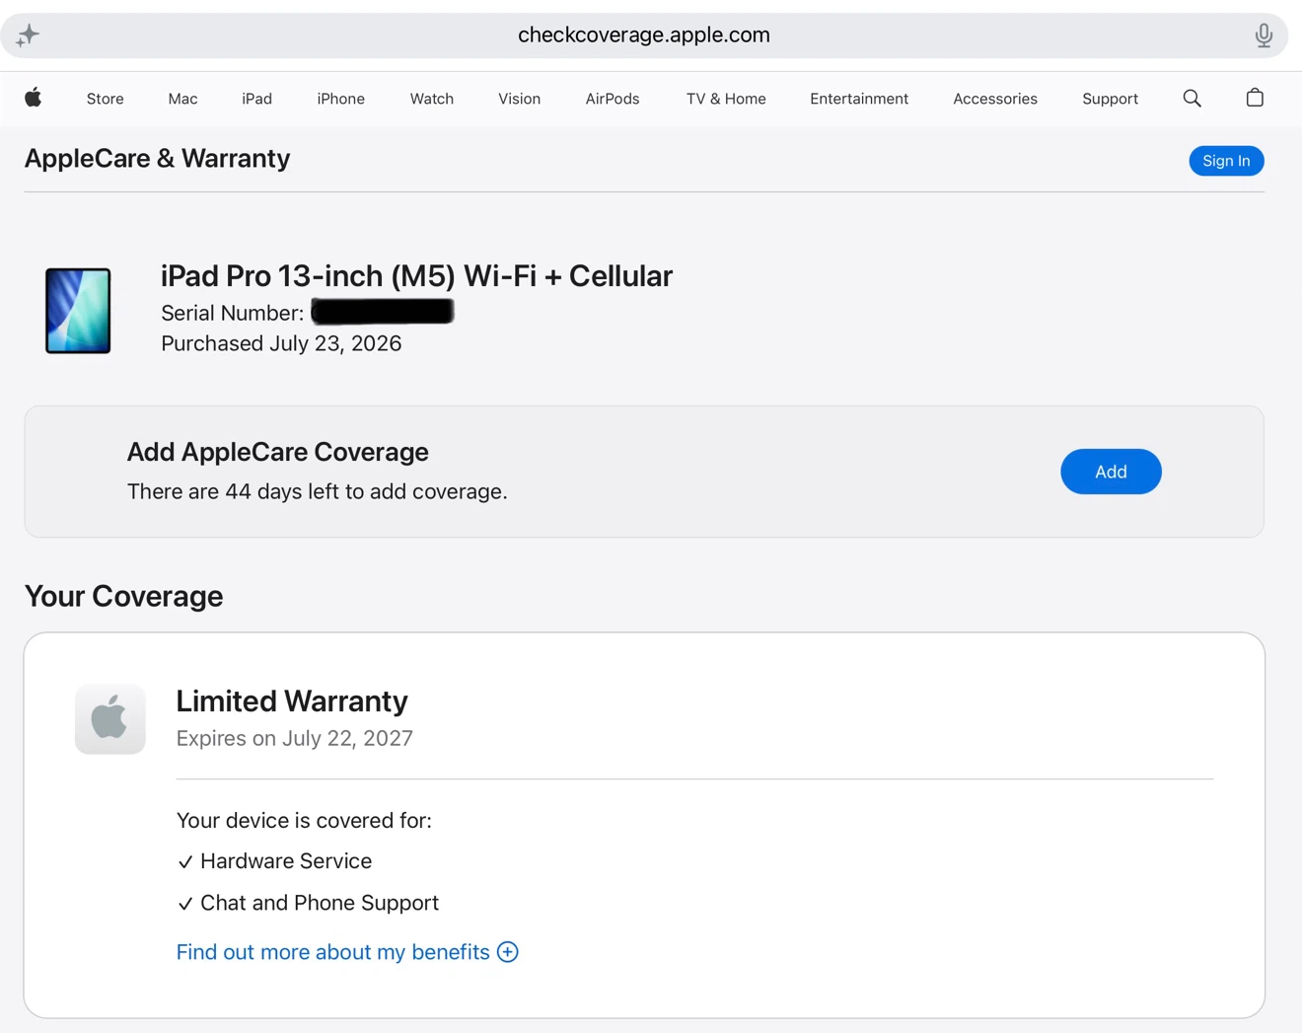
Task: Click the checkcoverage.apple.com address field
Action: [x=644, y=36]
